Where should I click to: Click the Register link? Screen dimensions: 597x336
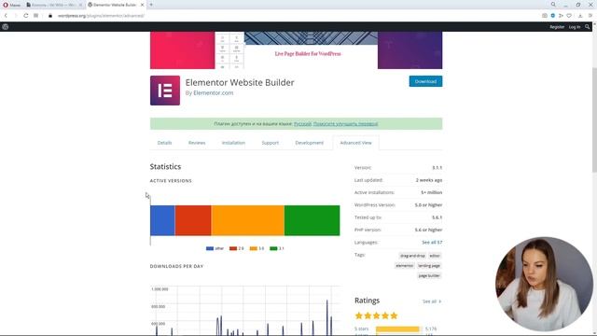tap(557, 27)
